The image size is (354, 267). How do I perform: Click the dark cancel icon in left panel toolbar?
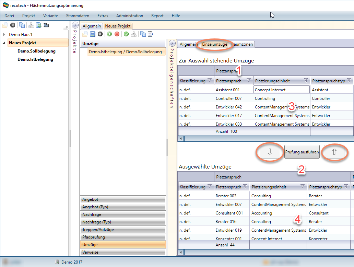coord(13,25)
